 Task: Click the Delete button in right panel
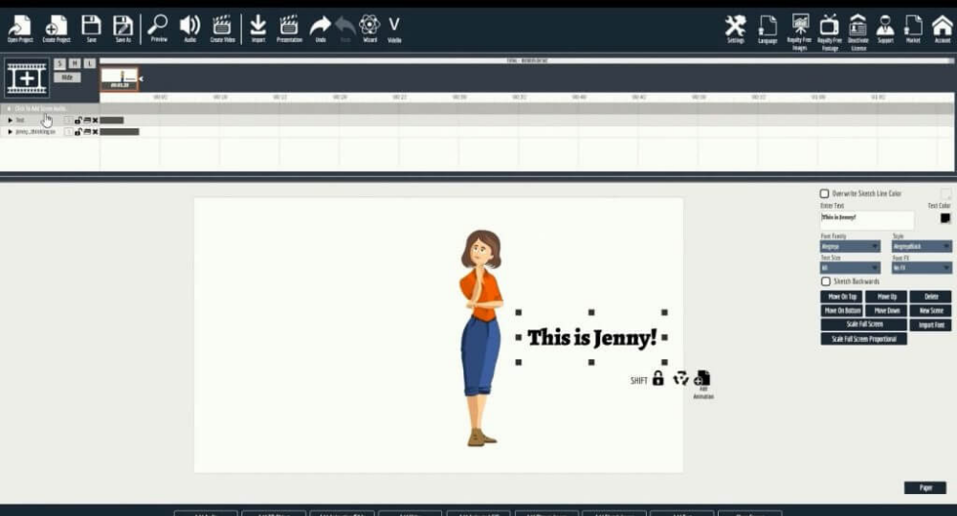(931, 297)
